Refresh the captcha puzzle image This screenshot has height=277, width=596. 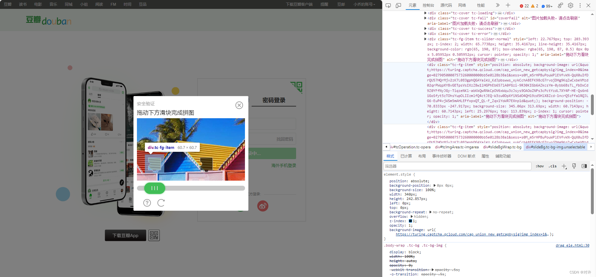click(161, 203)
